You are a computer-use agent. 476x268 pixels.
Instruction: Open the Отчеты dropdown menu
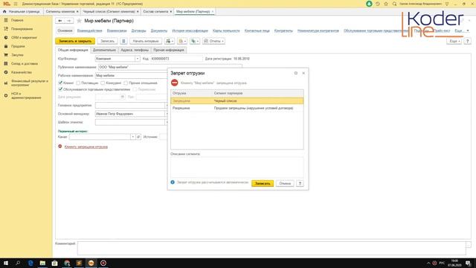[x=213, y=41]
